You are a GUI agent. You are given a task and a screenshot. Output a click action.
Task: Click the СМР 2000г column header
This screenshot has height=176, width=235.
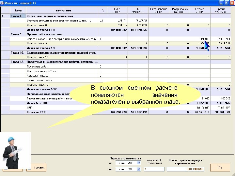(x=117, y=10)
